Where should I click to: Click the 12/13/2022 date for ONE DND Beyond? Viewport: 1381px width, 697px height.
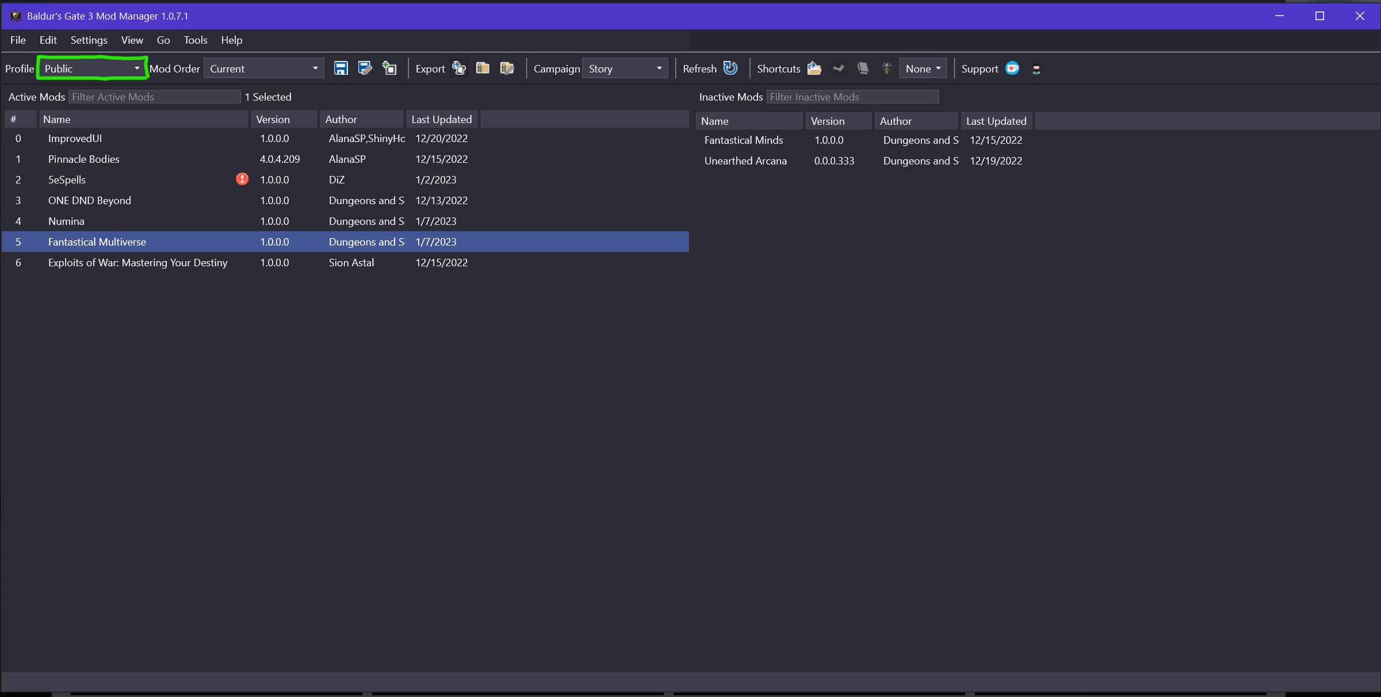tap(442, 201)
